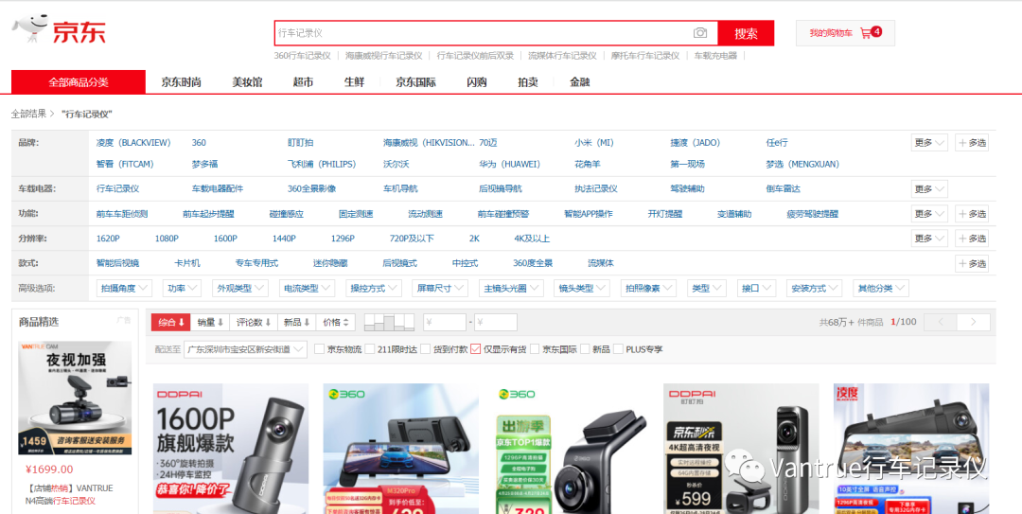Select the 执法记录仪 category filter
Image resolution: width=1022 pixels, height=514 pixels.
[596, 189]
